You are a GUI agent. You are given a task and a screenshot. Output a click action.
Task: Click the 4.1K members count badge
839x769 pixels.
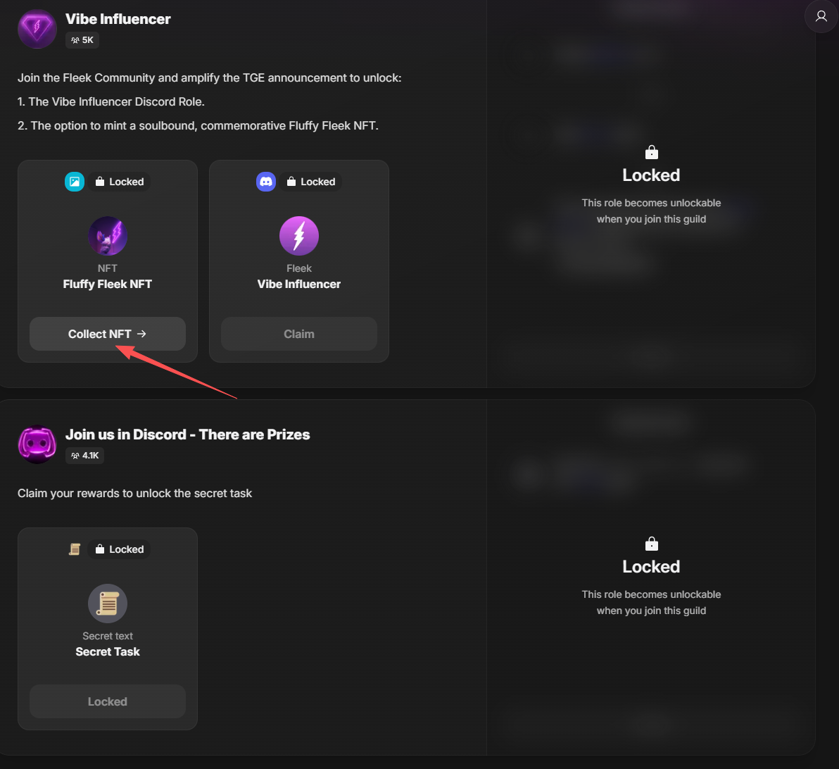85,456
